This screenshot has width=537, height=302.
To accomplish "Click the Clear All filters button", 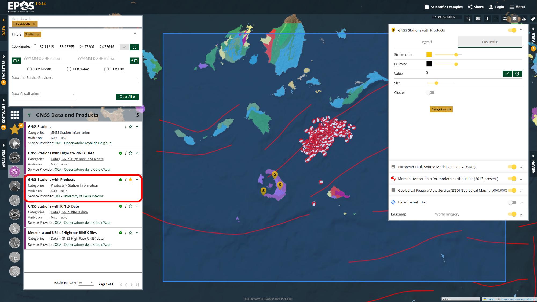I will point(127,97).
